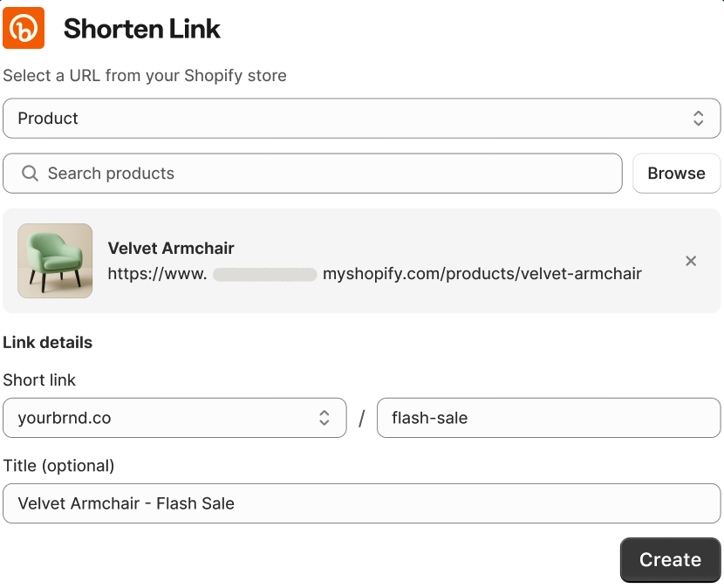Expand the short link domain selector
Image resolution: width=724 pixels, height=588 pixels.
[x=174, y=418]
